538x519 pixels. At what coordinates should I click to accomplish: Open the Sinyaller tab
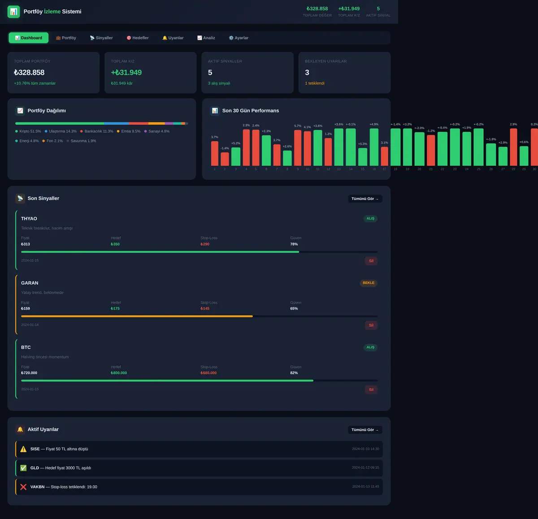[x=101, y=38]
